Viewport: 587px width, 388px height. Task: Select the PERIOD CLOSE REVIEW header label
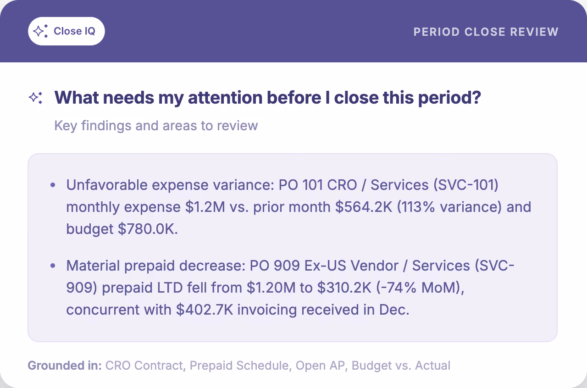click(486, 32)
